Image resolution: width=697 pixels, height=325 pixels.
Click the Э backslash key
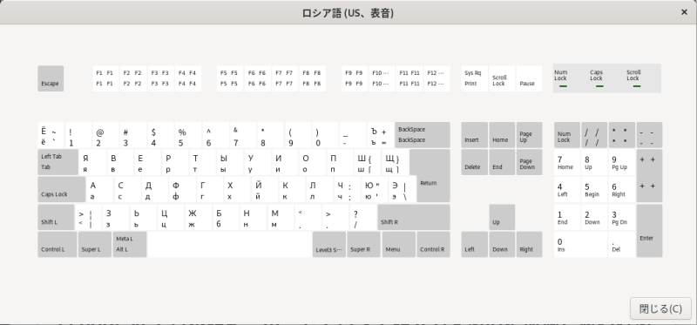click(x=403, y=189)
